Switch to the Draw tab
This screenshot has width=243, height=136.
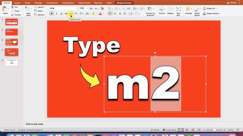tap(28, 3)
